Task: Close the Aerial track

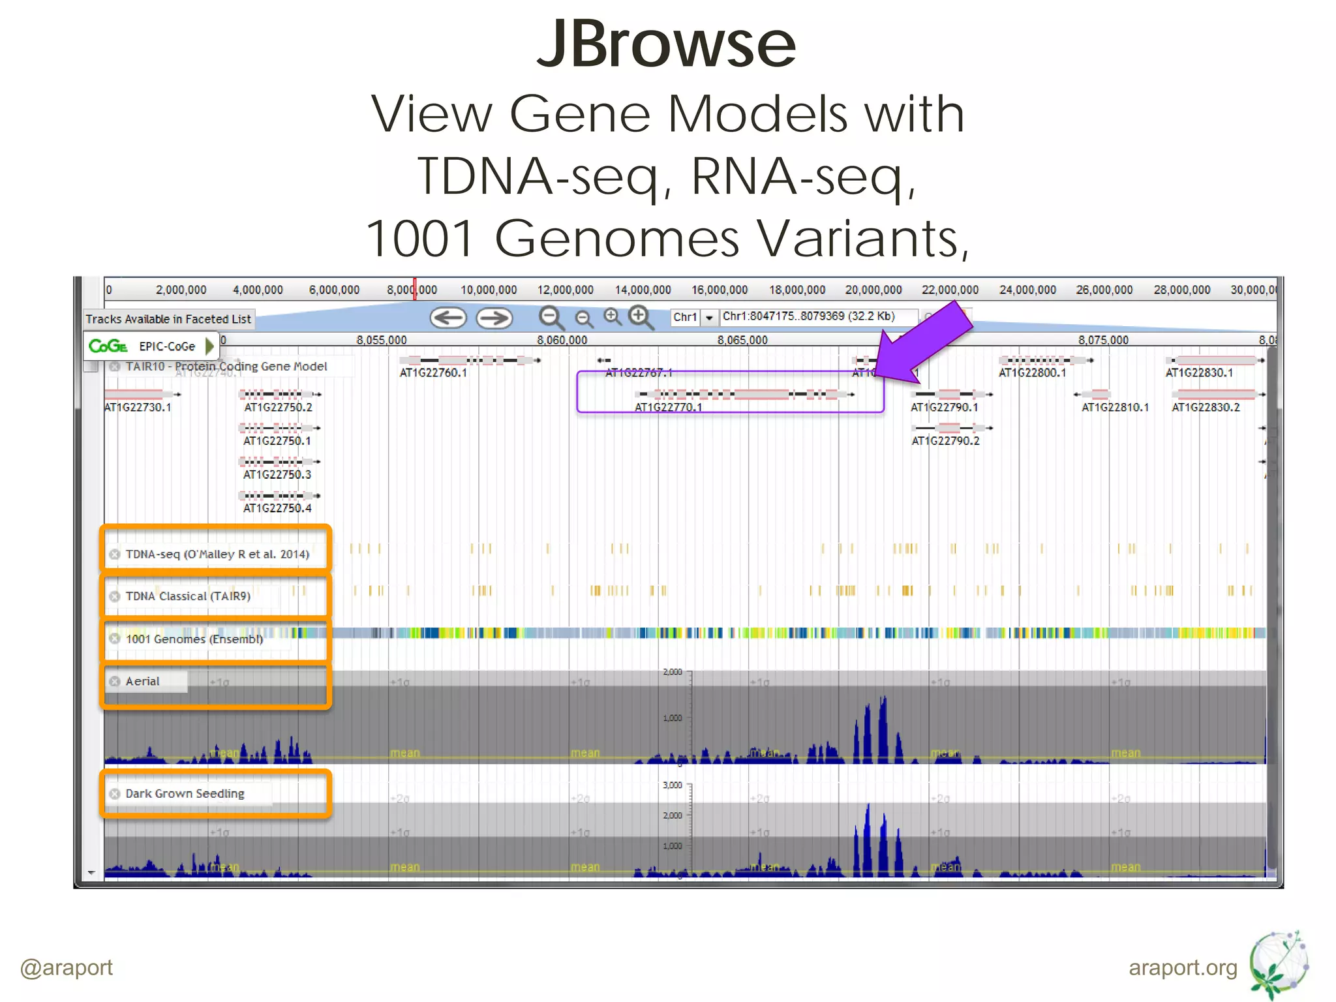Action: [115, 681]
